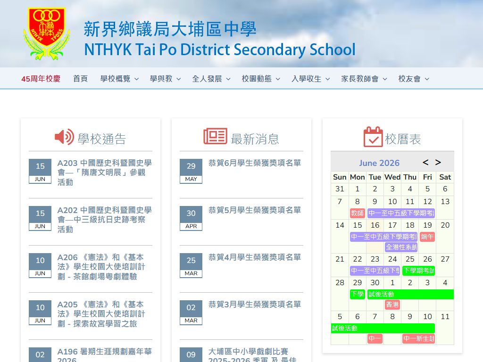The height and width of the screenshot is (362, 483).
Task: Open 大埔區中小學戲劇比賽 news item
Action: [253, 354]
